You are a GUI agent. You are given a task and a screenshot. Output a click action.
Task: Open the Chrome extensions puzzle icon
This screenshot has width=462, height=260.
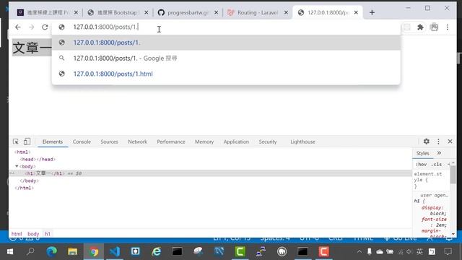[420, 27]
